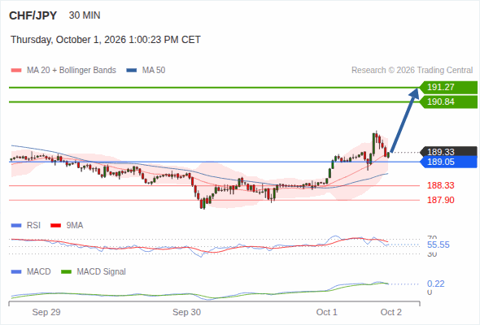Select the 191.27 resistance price tag
This screenshot has height=325, width=480.
click(x=448, y=88)
